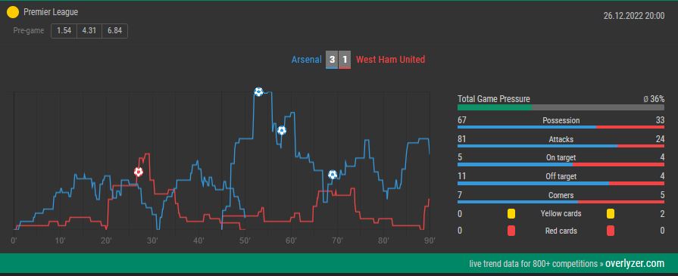
Task: Click West Ham's yellow card icon
Action: (x=611, y=213)
